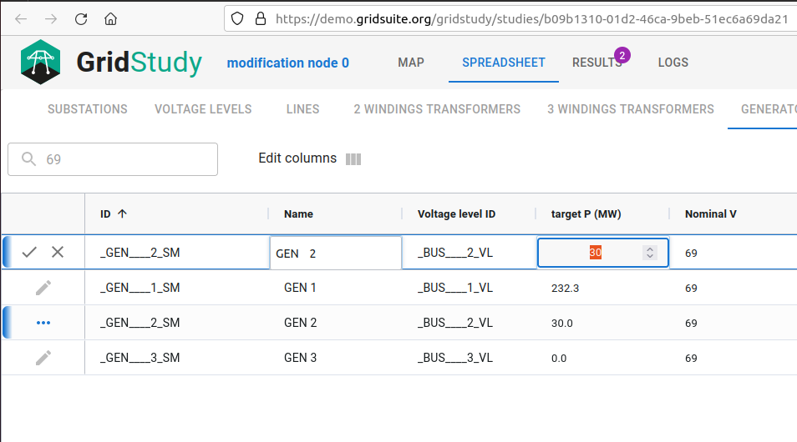Click the filter search field containing 69
The height and width of the screenshot is (442, 797).
click(x=113, y=159)
